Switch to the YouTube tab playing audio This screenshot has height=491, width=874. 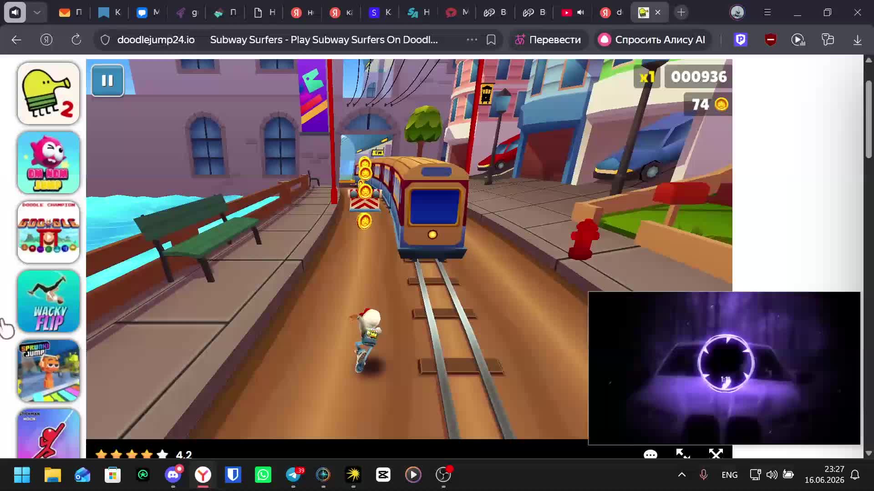click(x=573, y=12)
